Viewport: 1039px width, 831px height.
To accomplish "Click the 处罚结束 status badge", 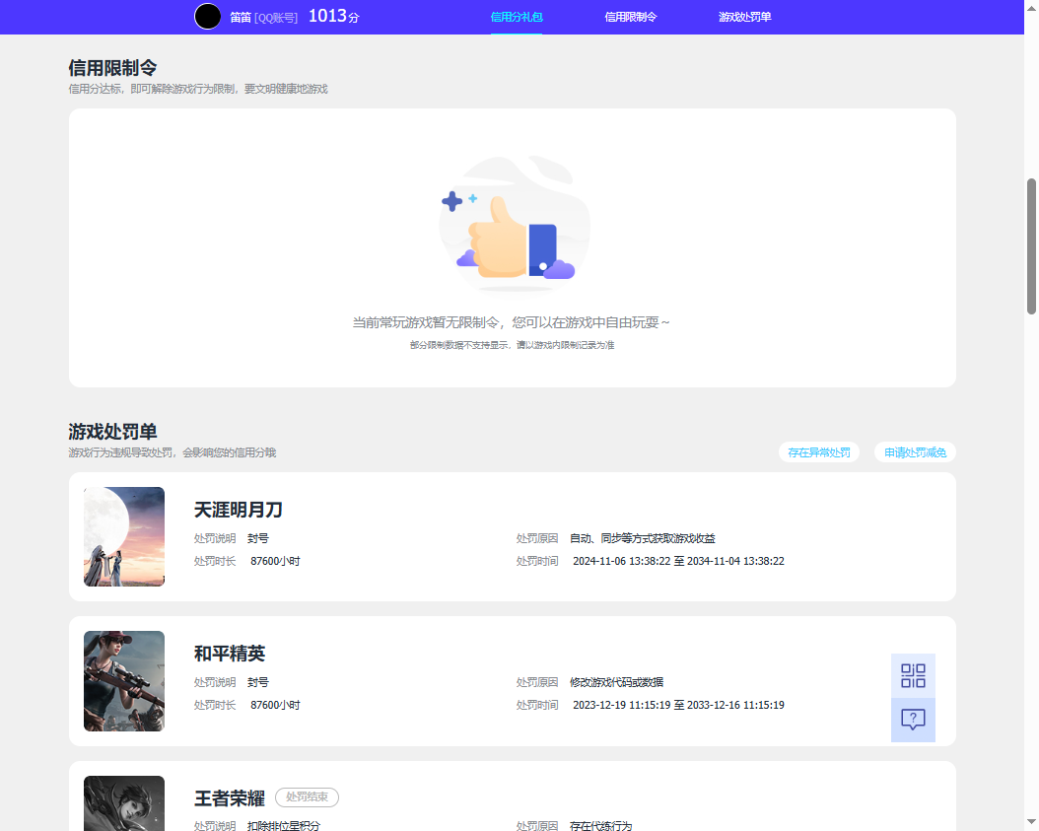I will pyautogui.click(x=307, y=797).
